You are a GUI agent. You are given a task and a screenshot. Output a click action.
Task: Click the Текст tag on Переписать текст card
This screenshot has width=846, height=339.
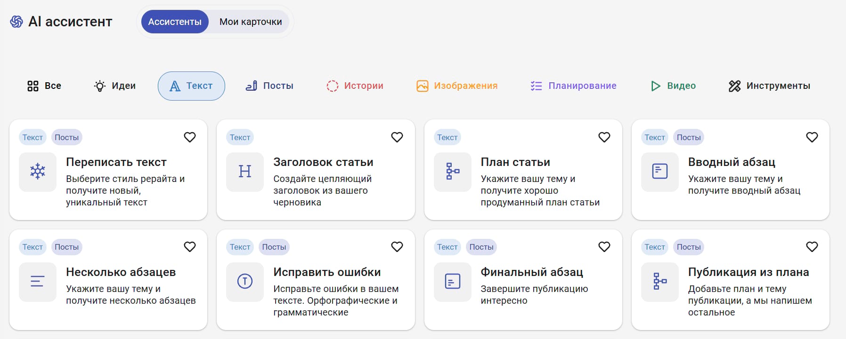33,137
